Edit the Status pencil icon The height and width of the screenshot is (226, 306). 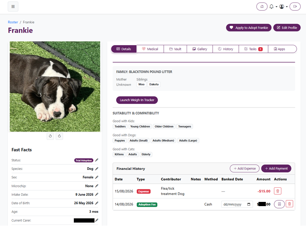coord(97,160)
